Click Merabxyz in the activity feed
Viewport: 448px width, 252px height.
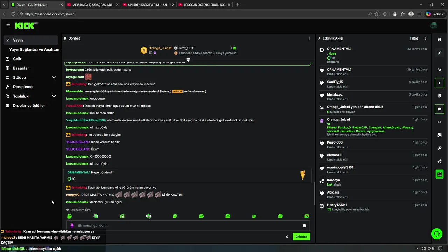click(x=335, y=94)
